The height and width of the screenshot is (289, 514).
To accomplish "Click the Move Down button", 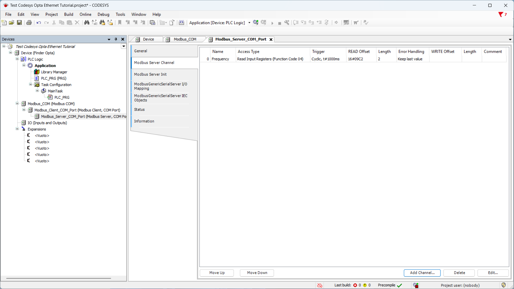I will click(257, 273).
